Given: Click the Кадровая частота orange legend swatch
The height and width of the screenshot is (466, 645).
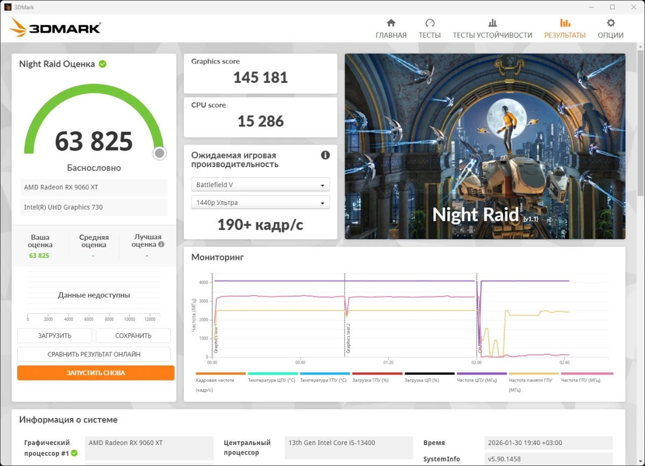Looking at the screenshot, I should (x=220, y=374).
